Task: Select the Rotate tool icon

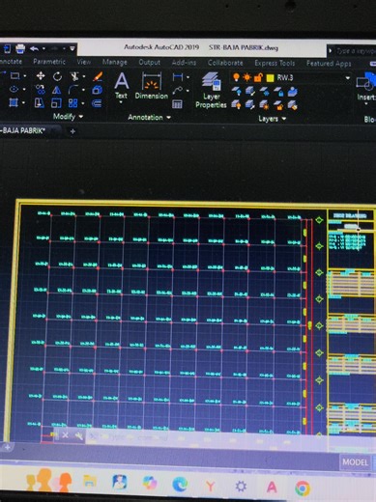Action: [x=57, y=76]
